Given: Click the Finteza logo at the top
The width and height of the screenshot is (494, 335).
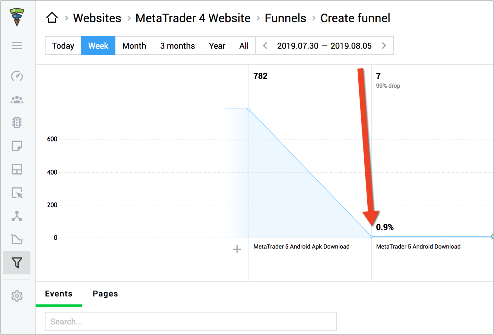Looking at the screenshot, I should coord(17,16).
